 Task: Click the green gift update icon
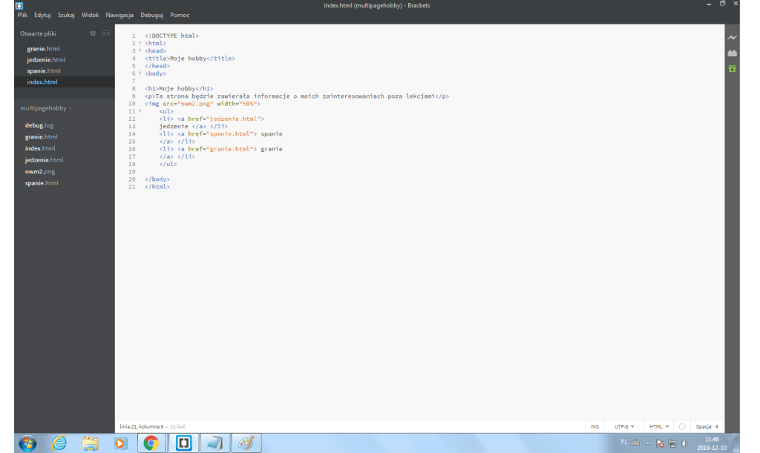coord(733,68)
